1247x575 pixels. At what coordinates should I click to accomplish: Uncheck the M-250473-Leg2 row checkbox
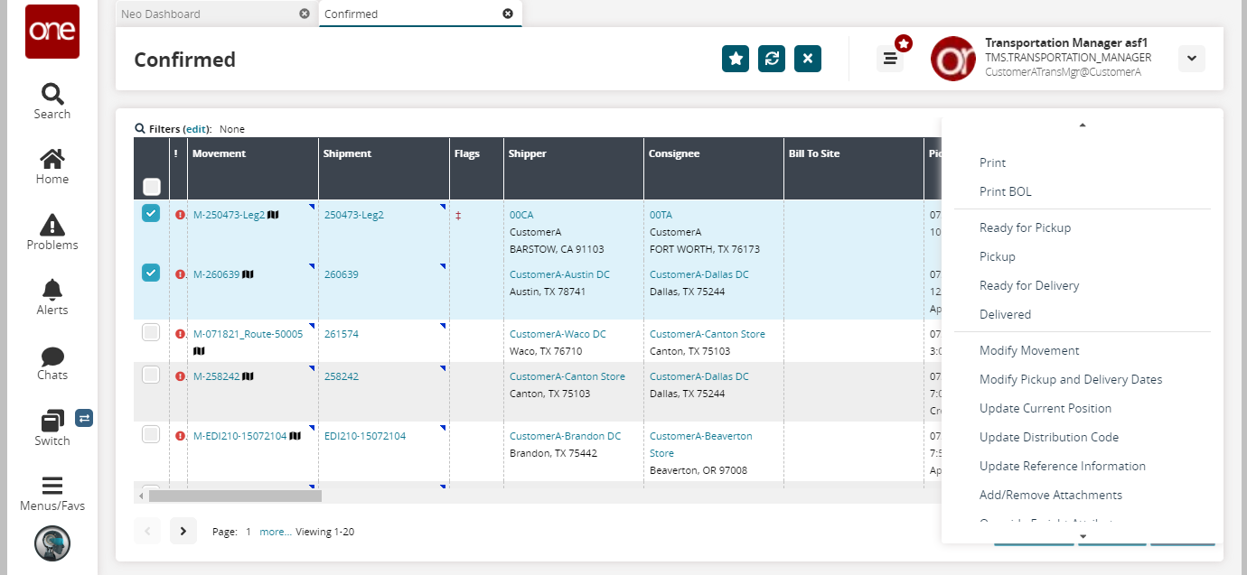(151, 214)
